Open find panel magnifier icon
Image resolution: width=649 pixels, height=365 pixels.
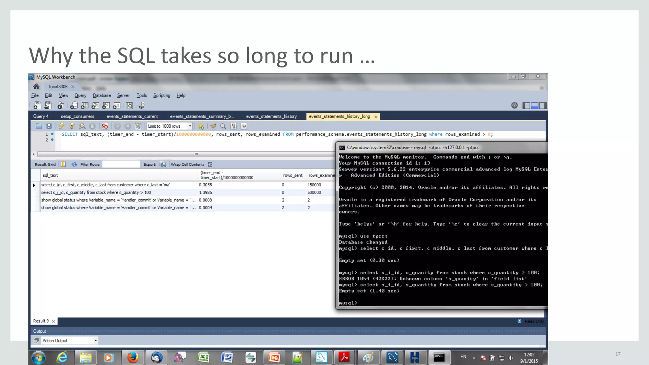click(x=223, y=126)
